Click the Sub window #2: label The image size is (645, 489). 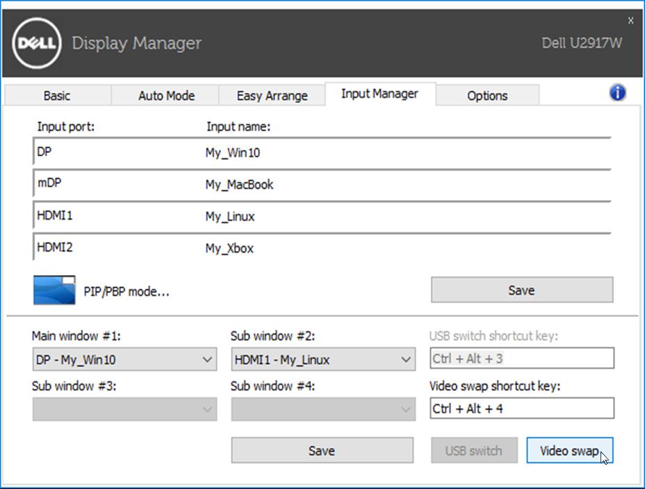click(x=272, y=336)
